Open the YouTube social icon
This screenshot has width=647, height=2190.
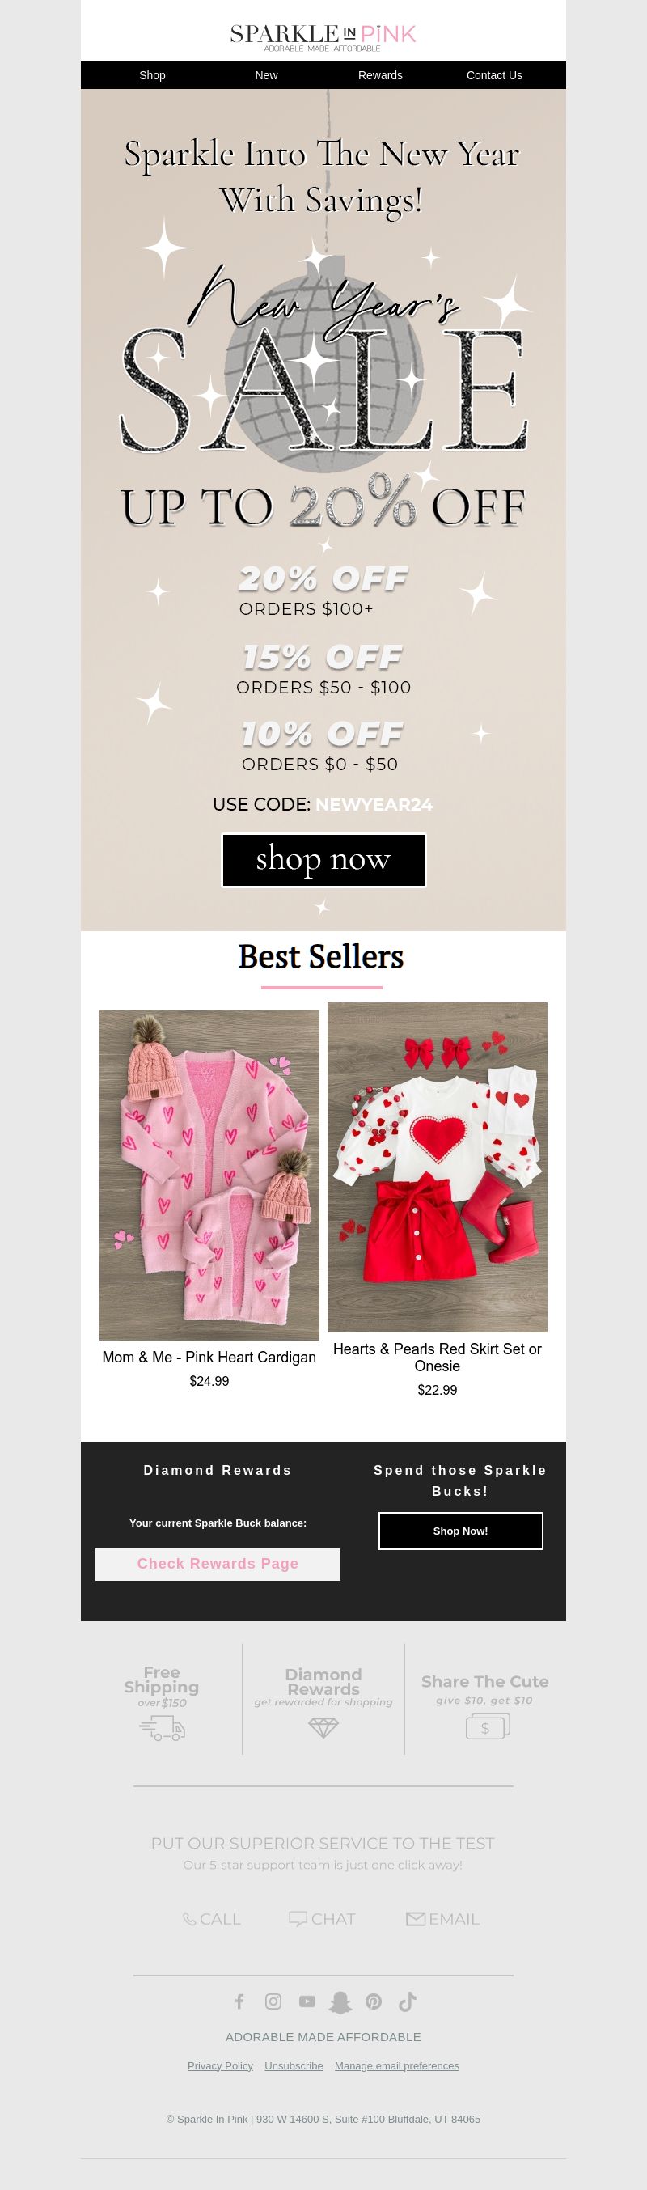point(307,2001)
